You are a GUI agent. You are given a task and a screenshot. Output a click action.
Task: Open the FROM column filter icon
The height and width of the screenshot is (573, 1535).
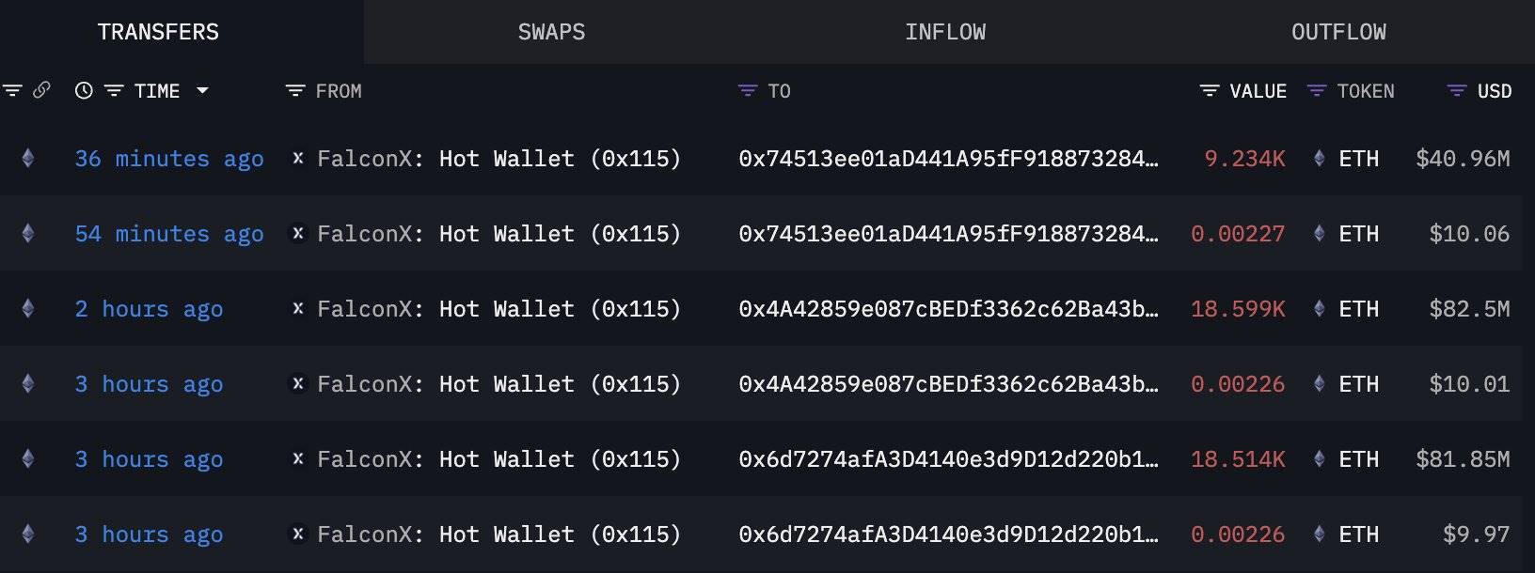[295, 91]
